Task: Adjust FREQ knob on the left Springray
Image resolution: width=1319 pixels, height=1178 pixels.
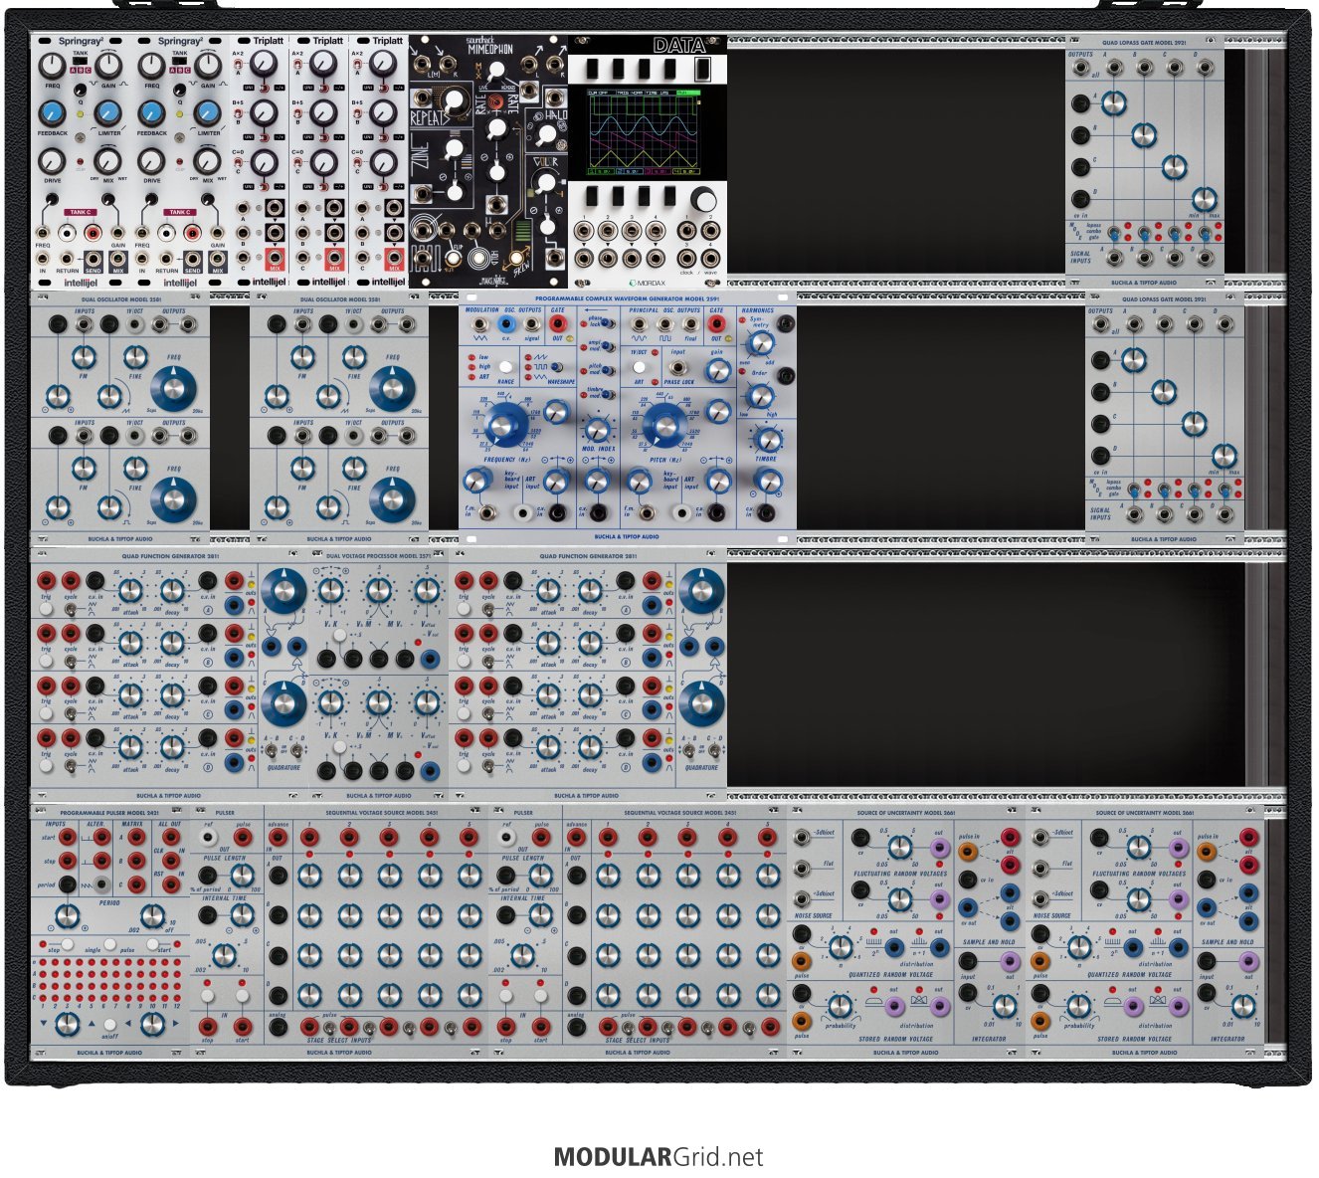Action: pos(52,66)
